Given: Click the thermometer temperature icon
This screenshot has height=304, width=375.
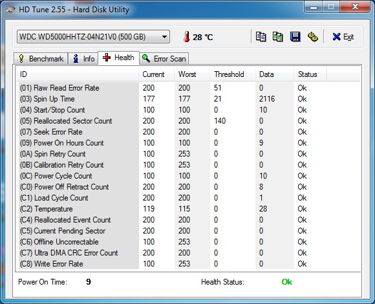Looking at the screenshot, I should click(x=187, y=37).
